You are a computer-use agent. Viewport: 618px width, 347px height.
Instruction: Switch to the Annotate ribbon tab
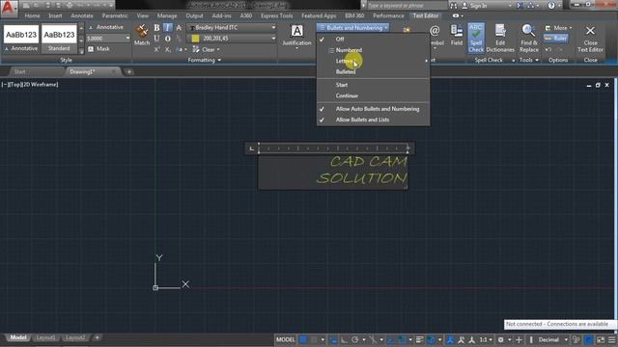(82, 15)
